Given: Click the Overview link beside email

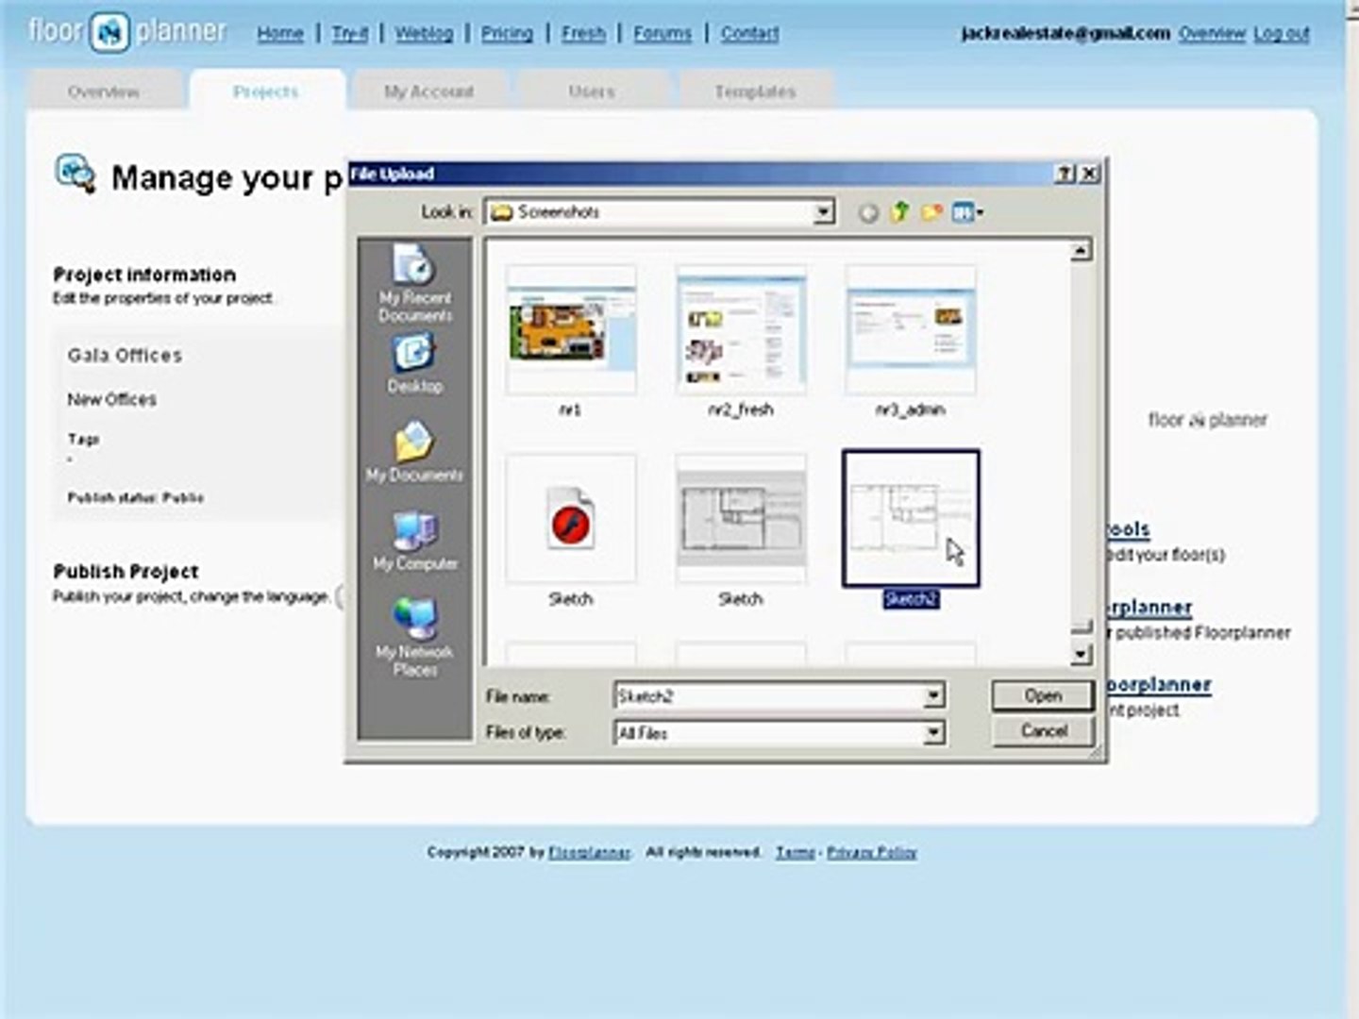Looking at the screenshot, I should click(x=1212, y=33).
